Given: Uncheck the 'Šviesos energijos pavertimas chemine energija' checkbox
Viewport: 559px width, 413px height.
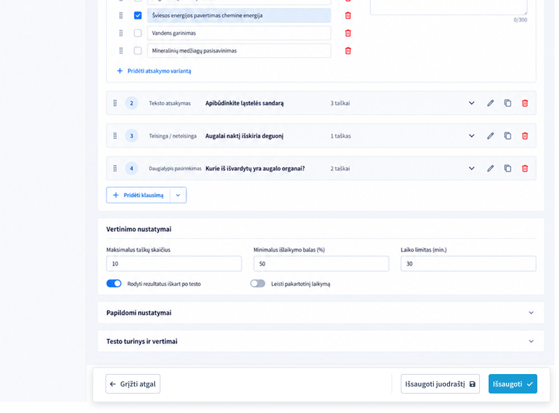Looking at the screenshot, I should coord(138,15).
